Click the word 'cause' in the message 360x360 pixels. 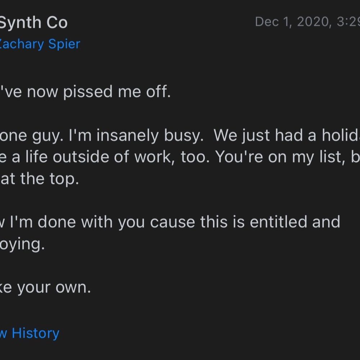(x=173, y=222)
